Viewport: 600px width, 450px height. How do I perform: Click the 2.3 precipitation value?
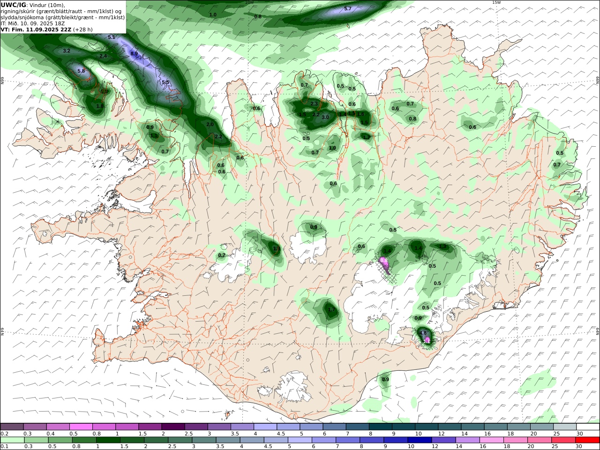click(314, 104)
